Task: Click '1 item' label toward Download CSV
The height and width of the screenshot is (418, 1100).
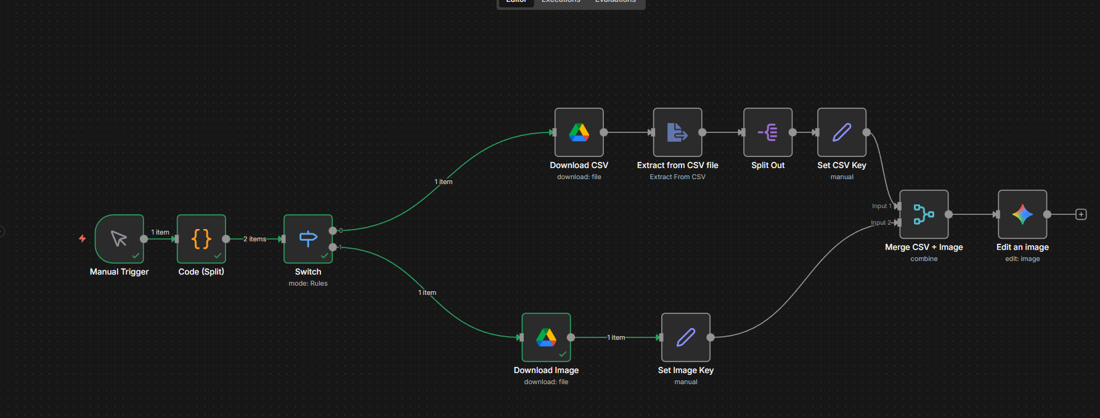Action: (x=444, y=182)
